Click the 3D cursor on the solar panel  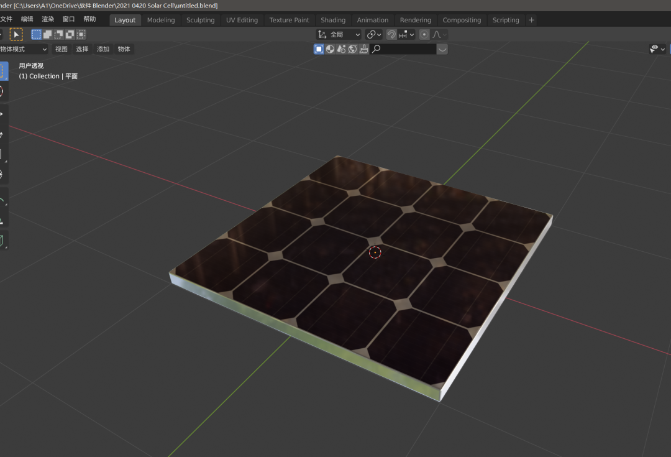[375, 252]
